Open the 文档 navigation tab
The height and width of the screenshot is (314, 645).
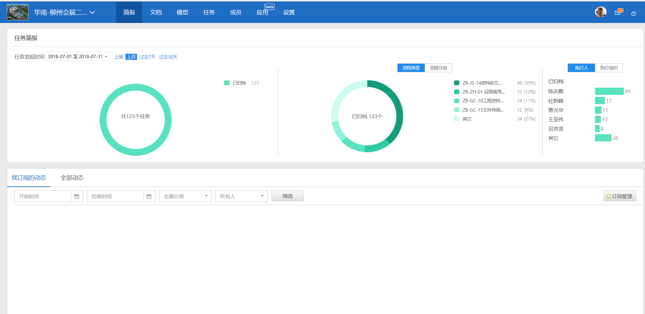tap(156, 12)
